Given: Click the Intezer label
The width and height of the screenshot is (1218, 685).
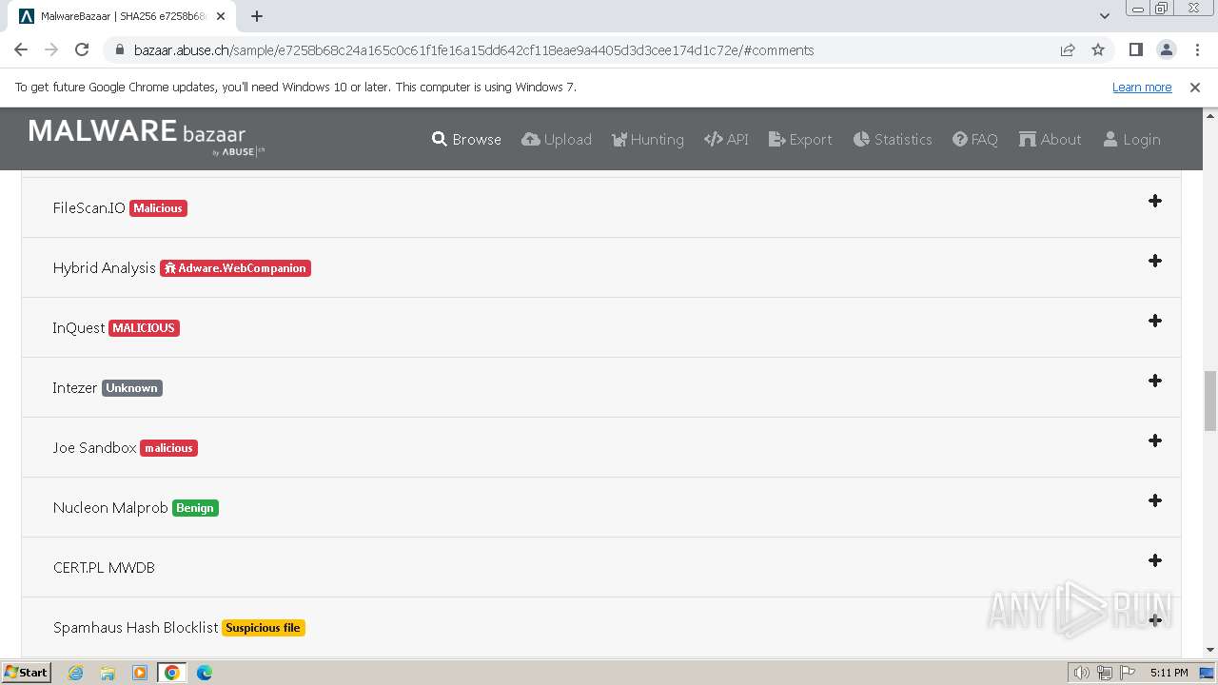Looking at the screenshot, I should tap(75, 388).
